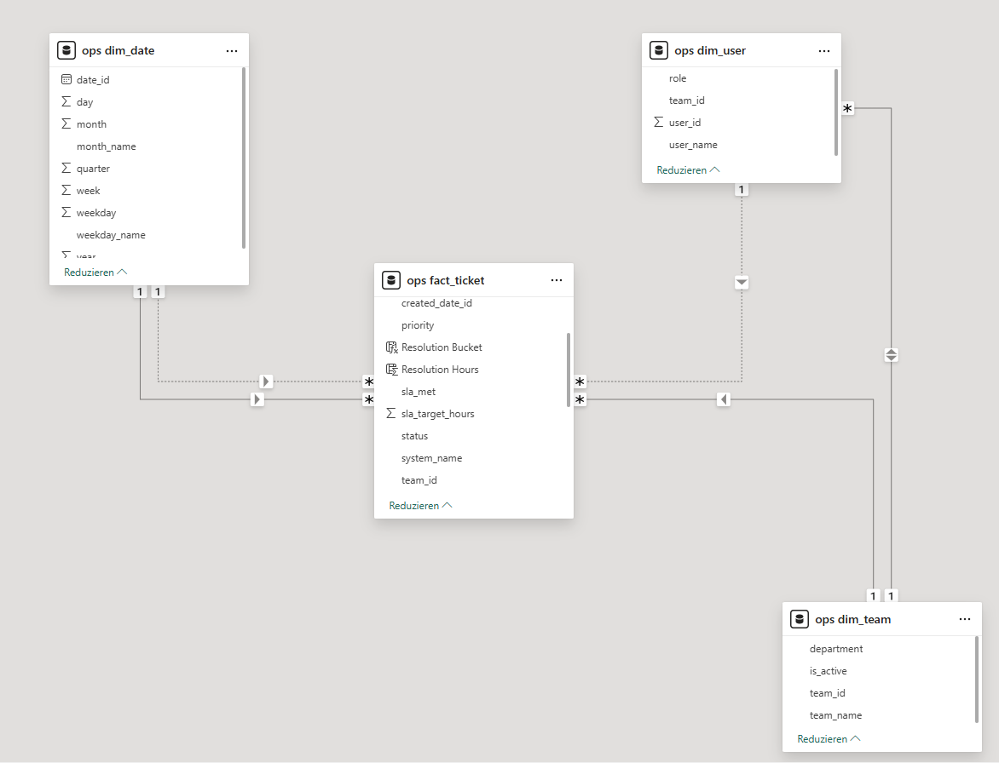Screen dimensions: 999x763
Task: Click the ops fact_ticket table icon
Action: [x=391, y=280]
